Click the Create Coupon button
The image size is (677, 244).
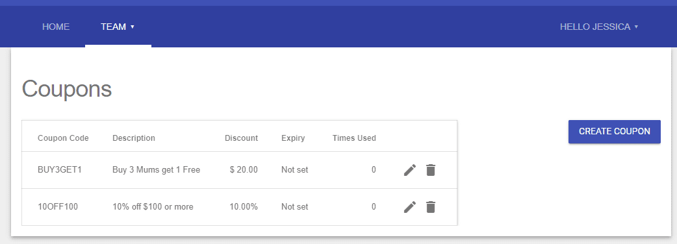[615, 132]
